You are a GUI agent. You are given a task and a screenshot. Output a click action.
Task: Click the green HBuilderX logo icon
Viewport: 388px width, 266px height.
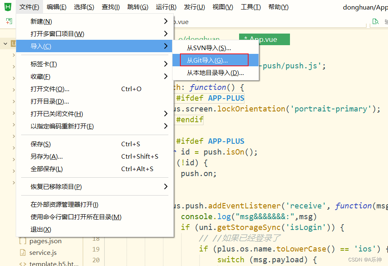point(8,7)
